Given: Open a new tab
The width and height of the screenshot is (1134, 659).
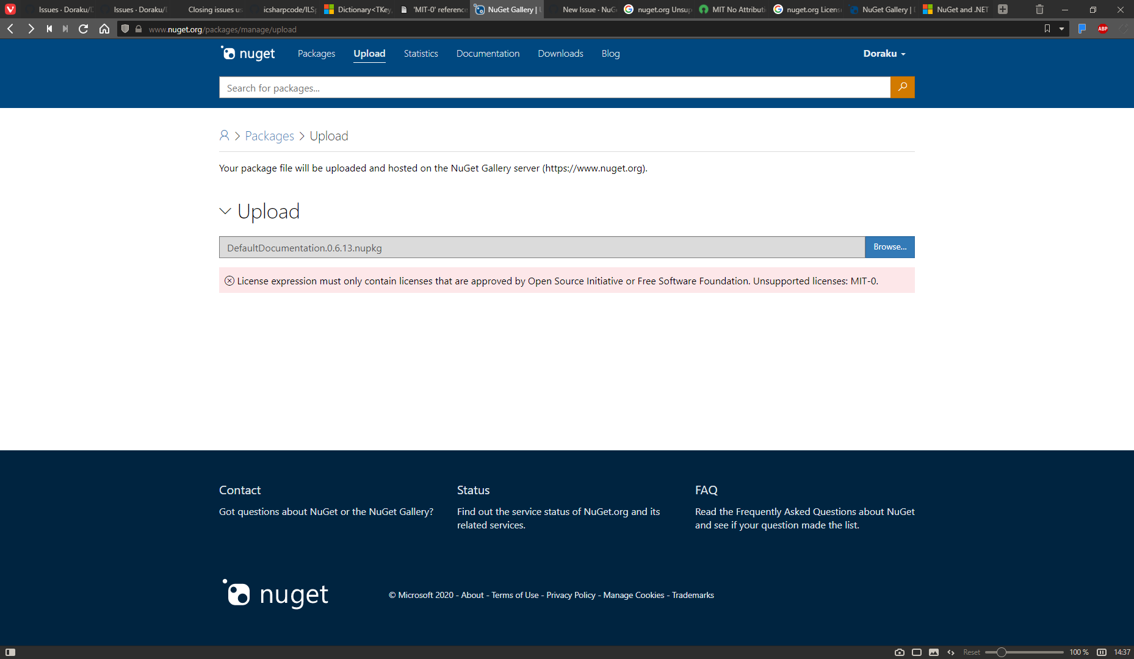Looking at the screenshot, I should pyautogui.click(x=1003, y=9).
